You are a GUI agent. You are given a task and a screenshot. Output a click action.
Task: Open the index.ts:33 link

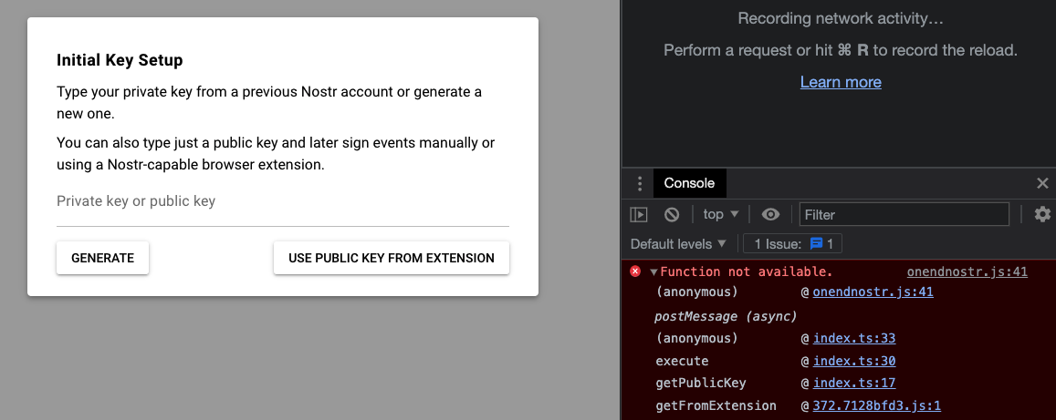coord(854,338)
